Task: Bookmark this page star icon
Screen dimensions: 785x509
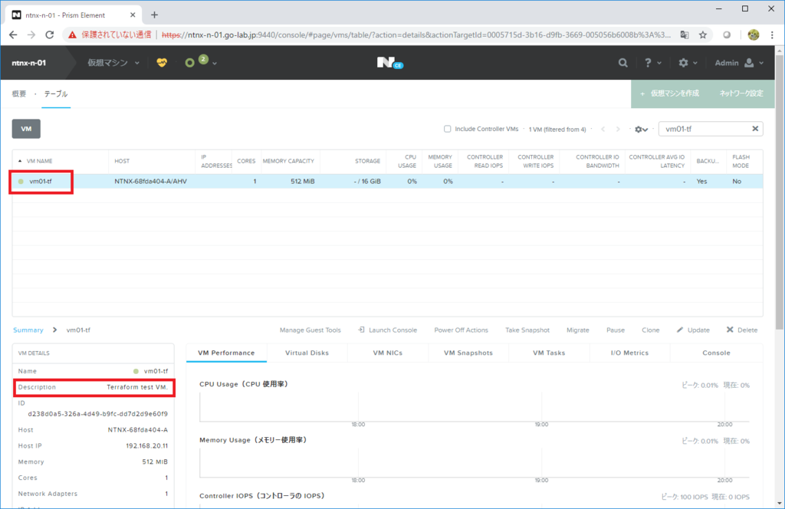Action: click(x=703, y=34)
